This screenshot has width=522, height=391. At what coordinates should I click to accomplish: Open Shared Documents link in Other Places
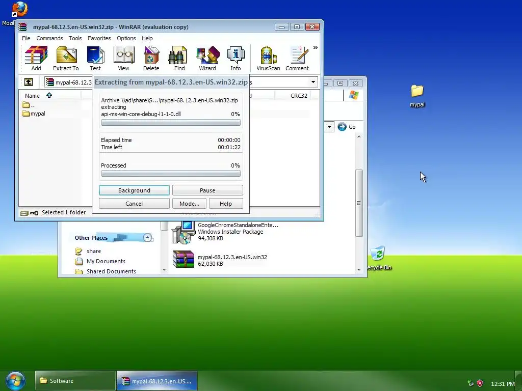click(x=111, y=271)
